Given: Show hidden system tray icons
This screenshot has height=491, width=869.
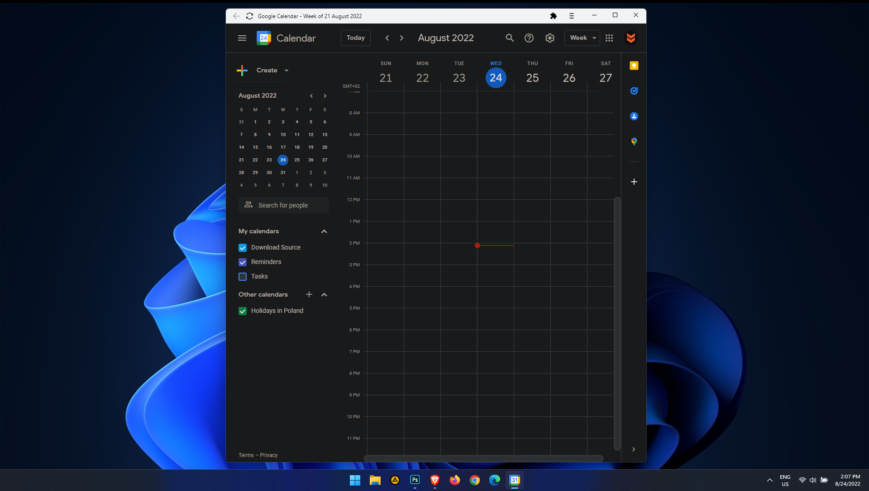Looking at the screenshot, I should click(770, 480).
